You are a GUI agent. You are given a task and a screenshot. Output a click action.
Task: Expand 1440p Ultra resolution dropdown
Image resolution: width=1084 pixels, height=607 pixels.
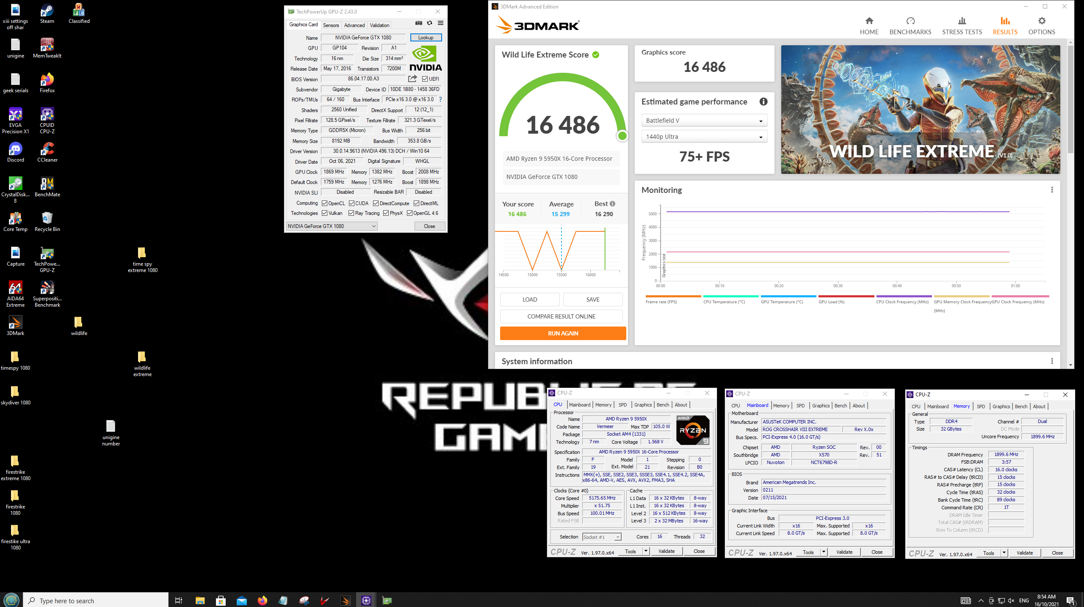point(704,137)
